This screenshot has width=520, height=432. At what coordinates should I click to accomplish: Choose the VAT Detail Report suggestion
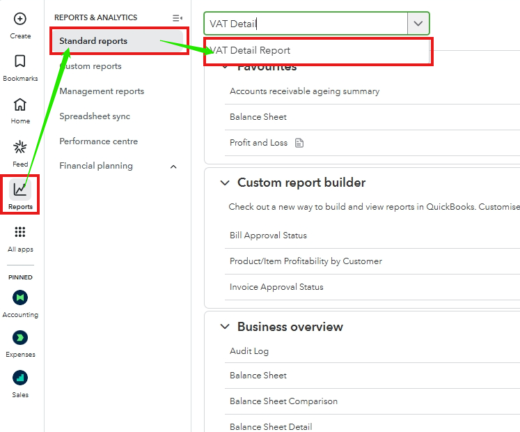coord(251,51)
